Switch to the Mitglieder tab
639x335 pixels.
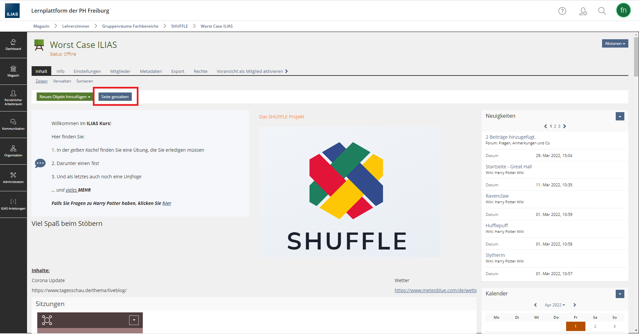click(x=120, y=71)
